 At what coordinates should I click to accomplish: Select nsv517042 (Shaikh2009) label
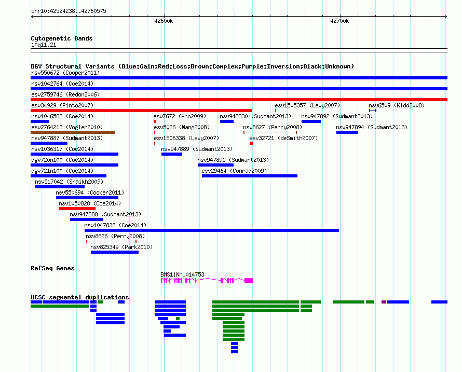[x=69, y=182]
